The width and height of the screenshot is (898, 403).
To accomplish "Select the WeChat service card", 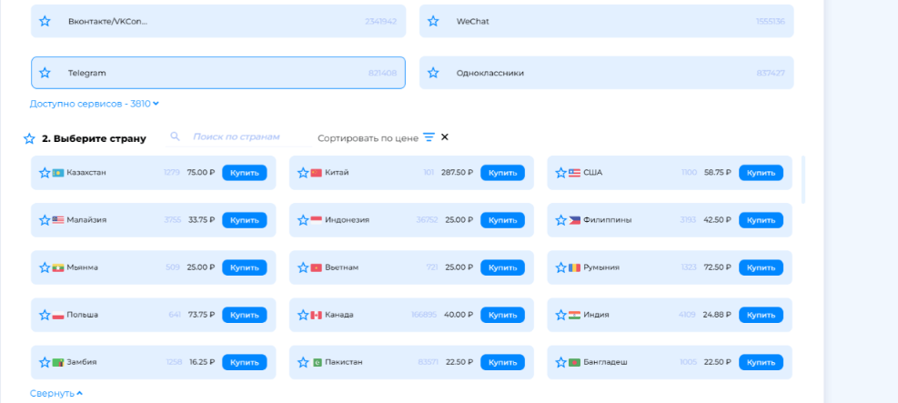I will click(x=607, y=21).
